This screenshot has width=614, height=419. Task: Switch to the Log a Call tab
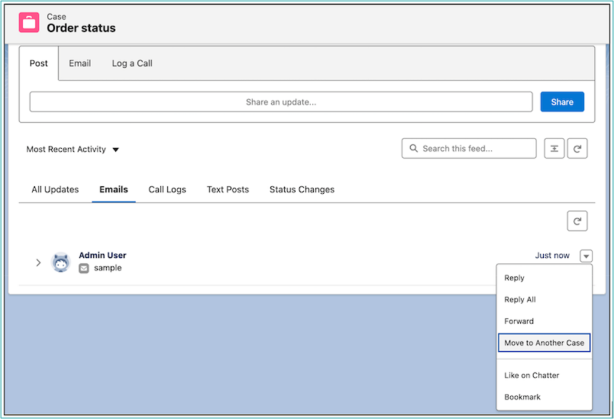click(132, 63)
